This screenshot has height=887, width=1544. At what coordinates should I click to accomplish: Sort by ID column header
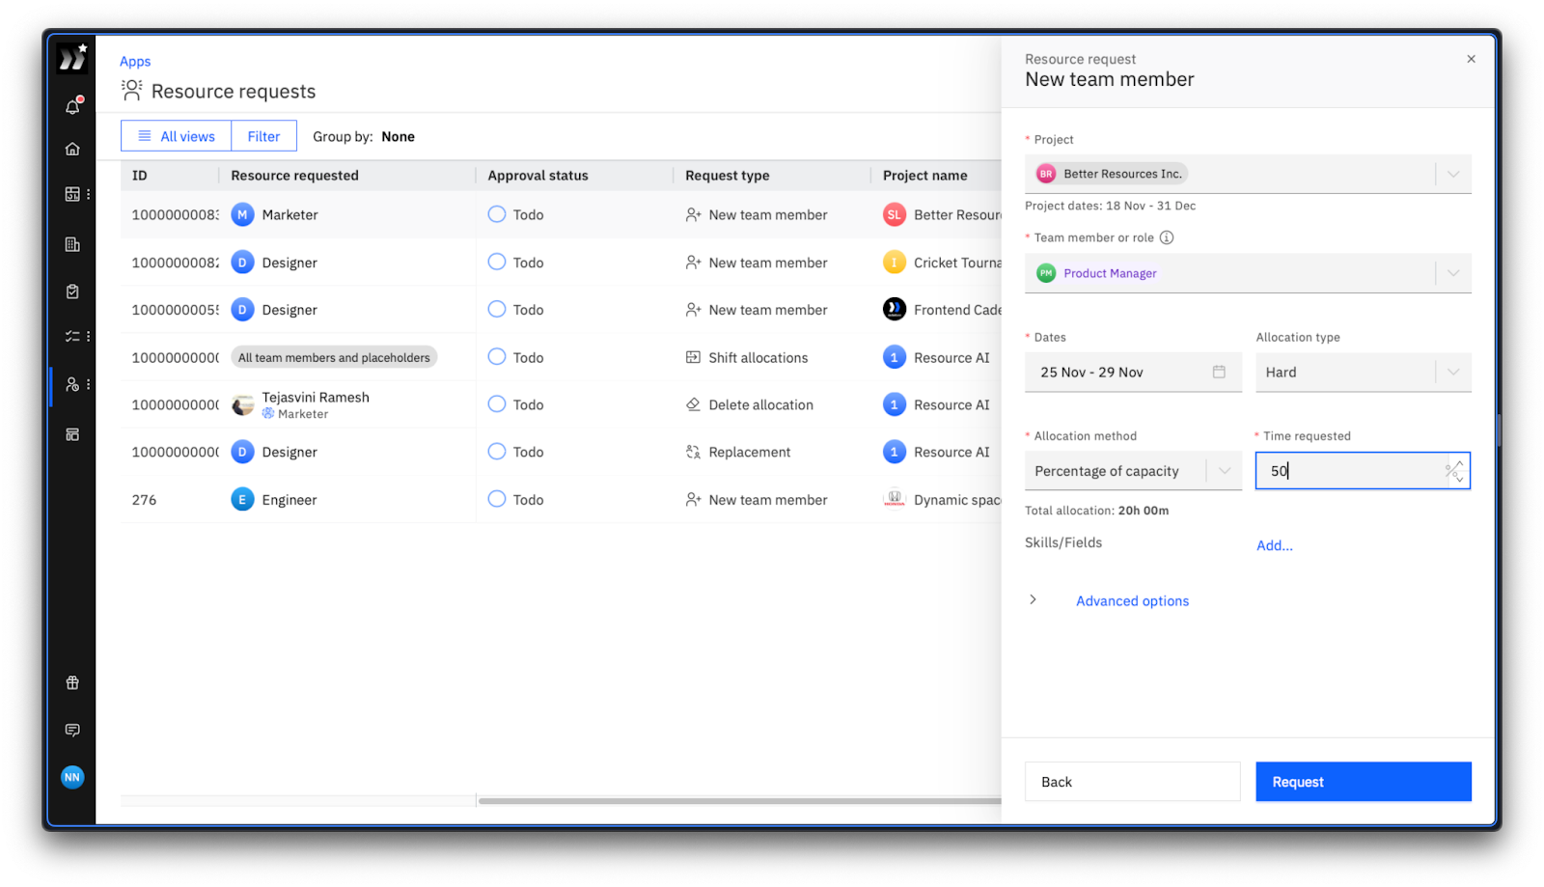point(140,176)
